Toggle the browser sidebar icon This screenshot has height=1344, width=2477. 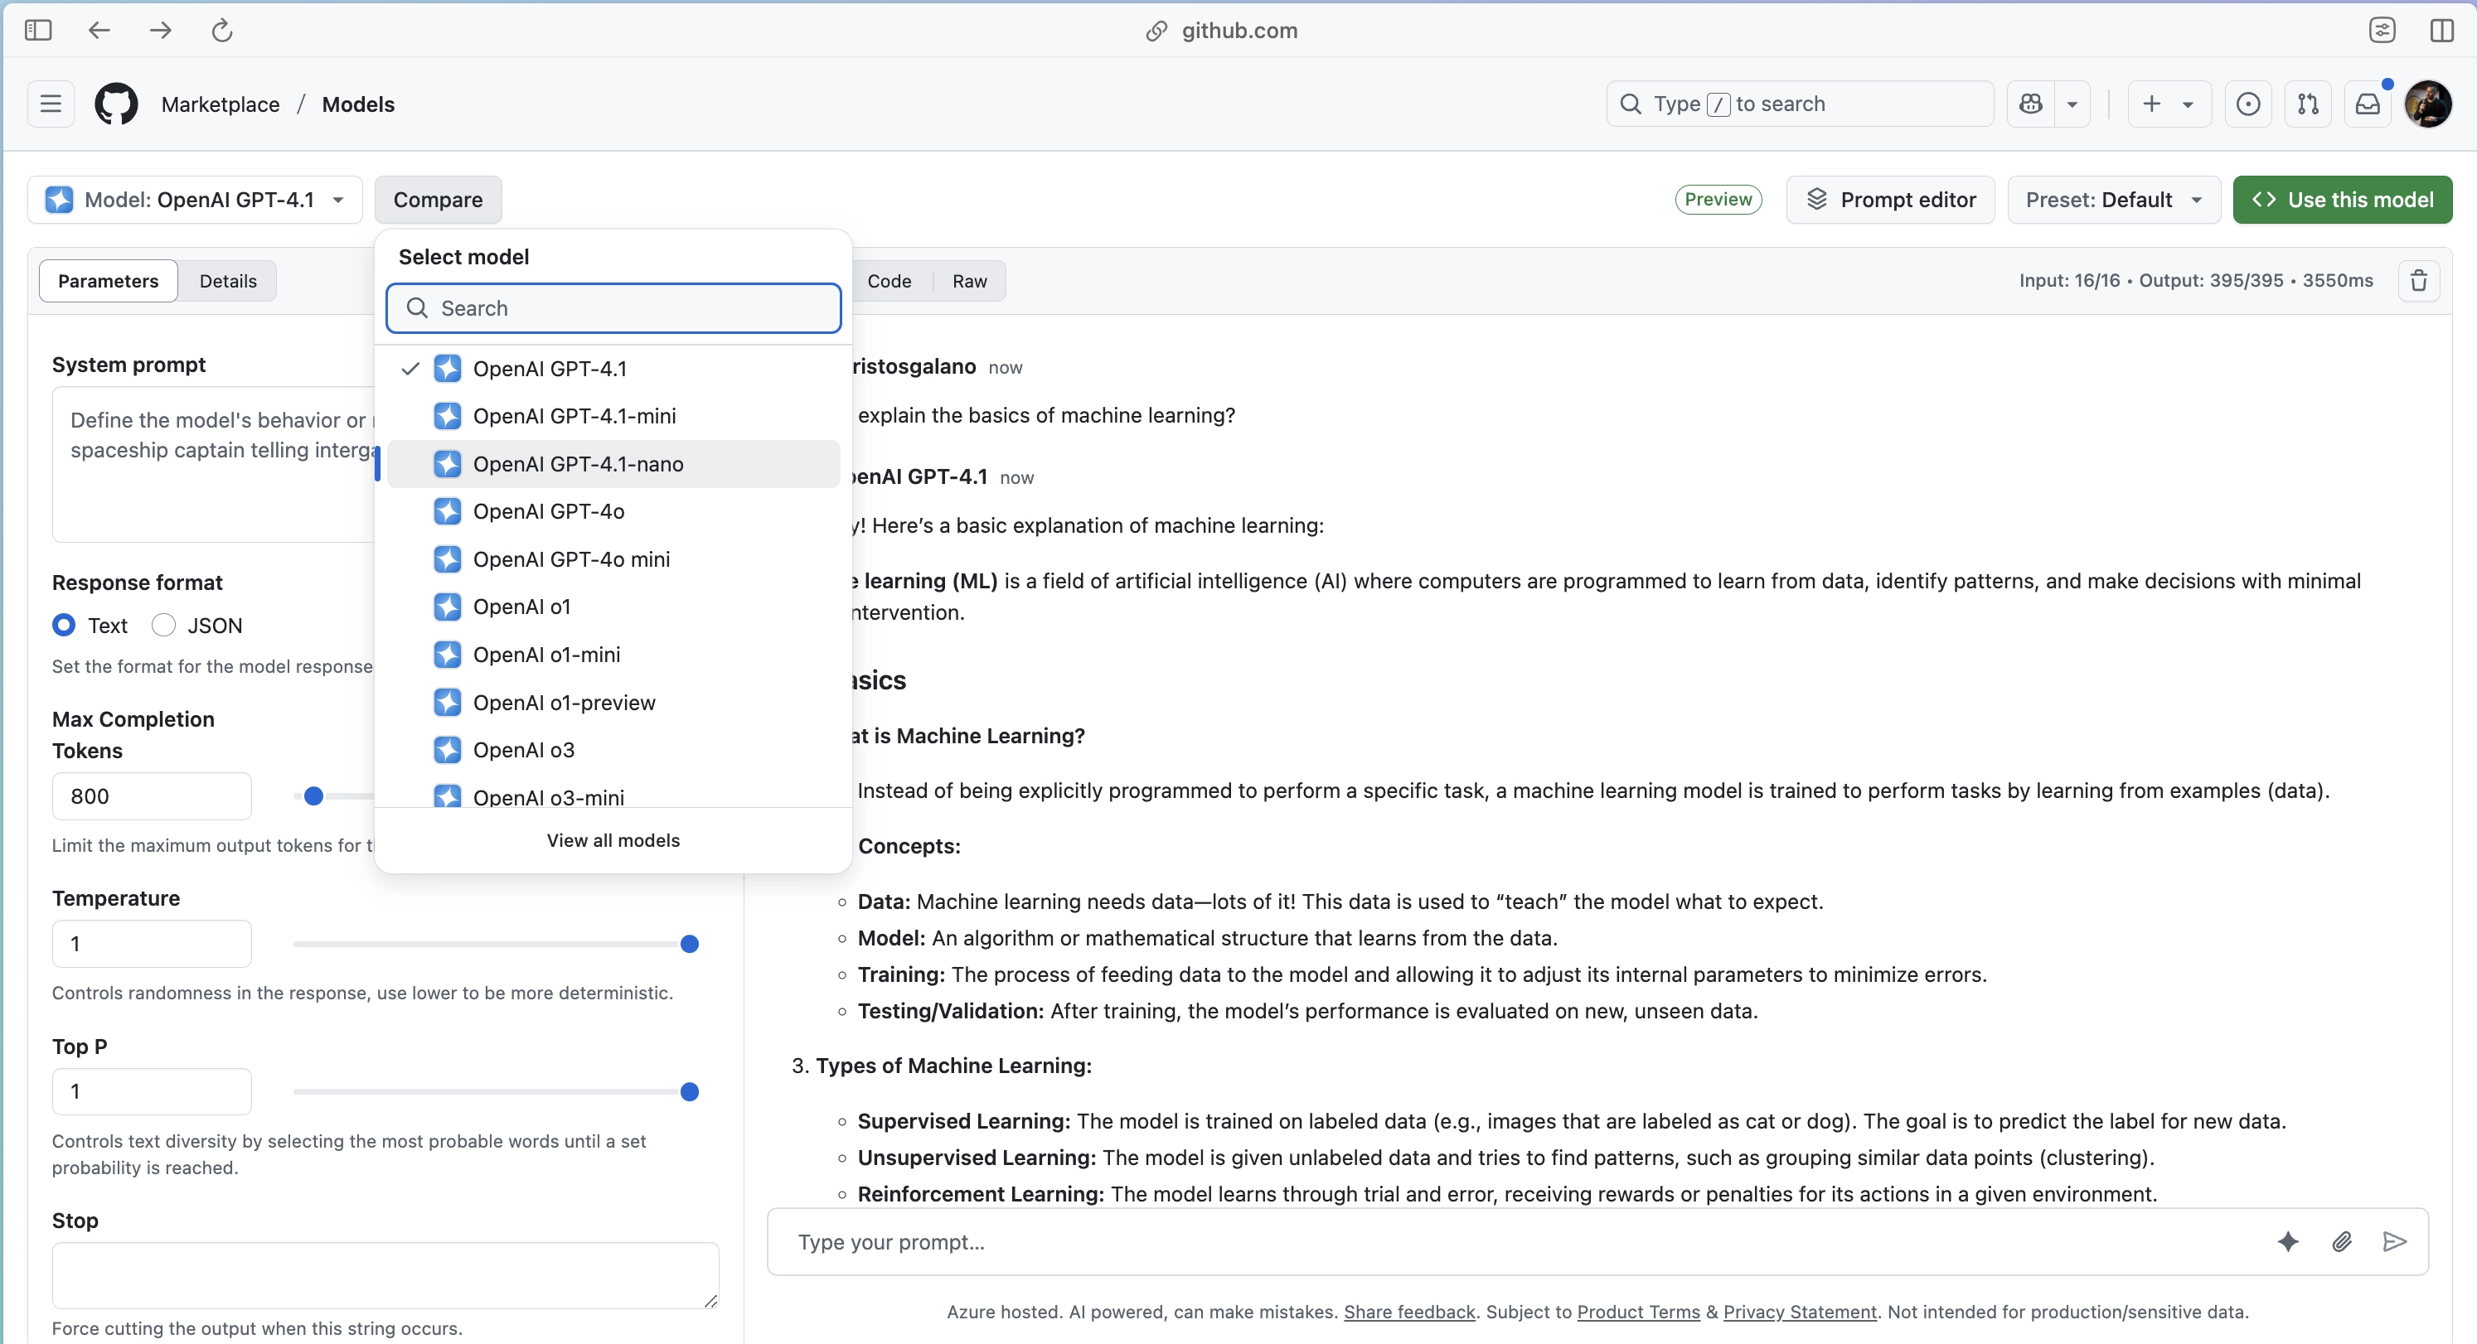[38, 31]
